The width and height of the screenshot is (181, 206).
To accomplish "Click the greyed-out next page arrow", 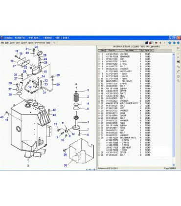I will (164, 43).
